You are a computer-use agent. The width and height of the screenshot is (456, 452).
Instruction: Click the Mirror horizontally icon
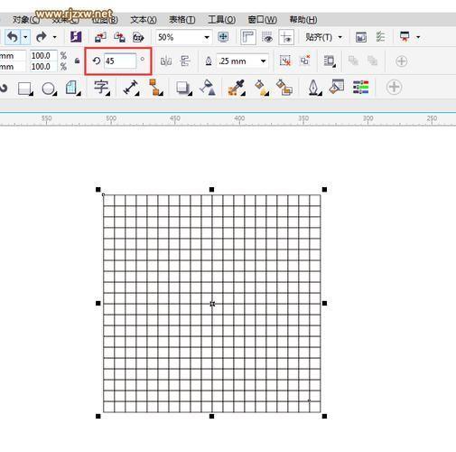click(x=166, y=61)
